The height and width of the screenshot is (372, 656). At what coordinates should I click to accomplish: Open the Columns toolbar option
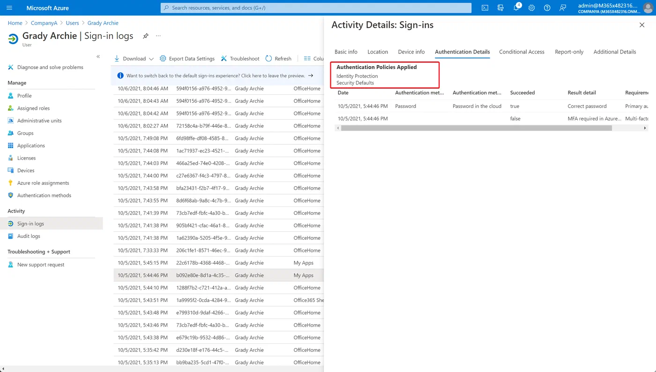313,59
